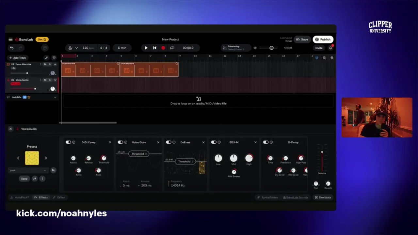Start recording with the red record button
Screen dimensions: 418x235
[x=163, y=48]
